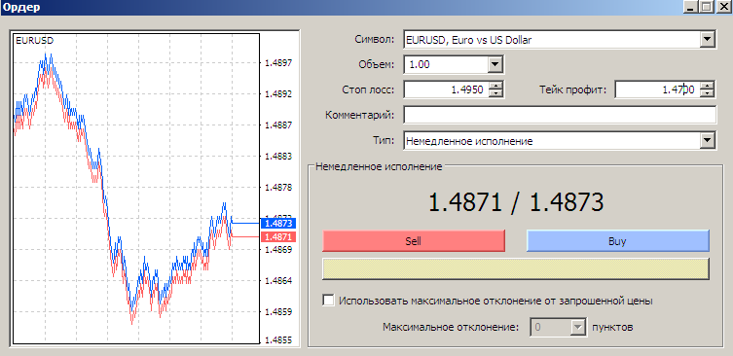Maximize the Ордер window
Screen dimensions: 733x356
click(707, 7)
